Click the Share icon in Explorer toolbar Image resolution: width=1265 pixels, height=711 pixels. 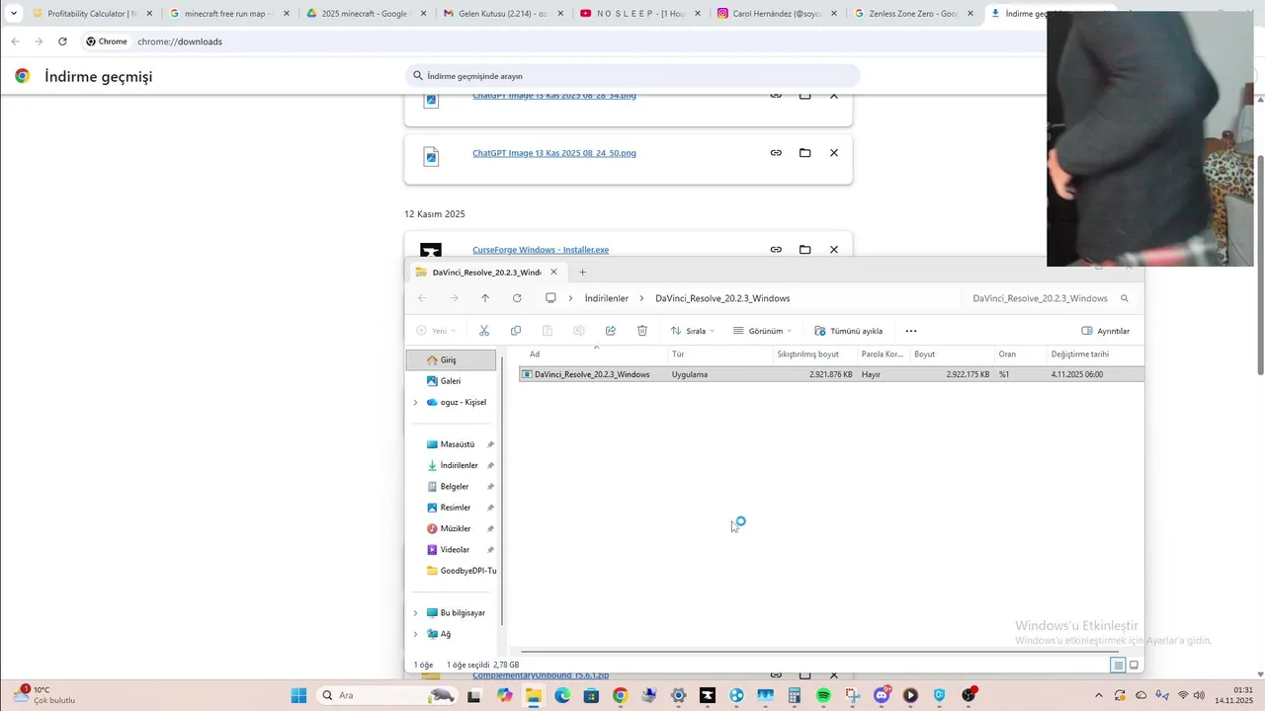click(611, 331)
